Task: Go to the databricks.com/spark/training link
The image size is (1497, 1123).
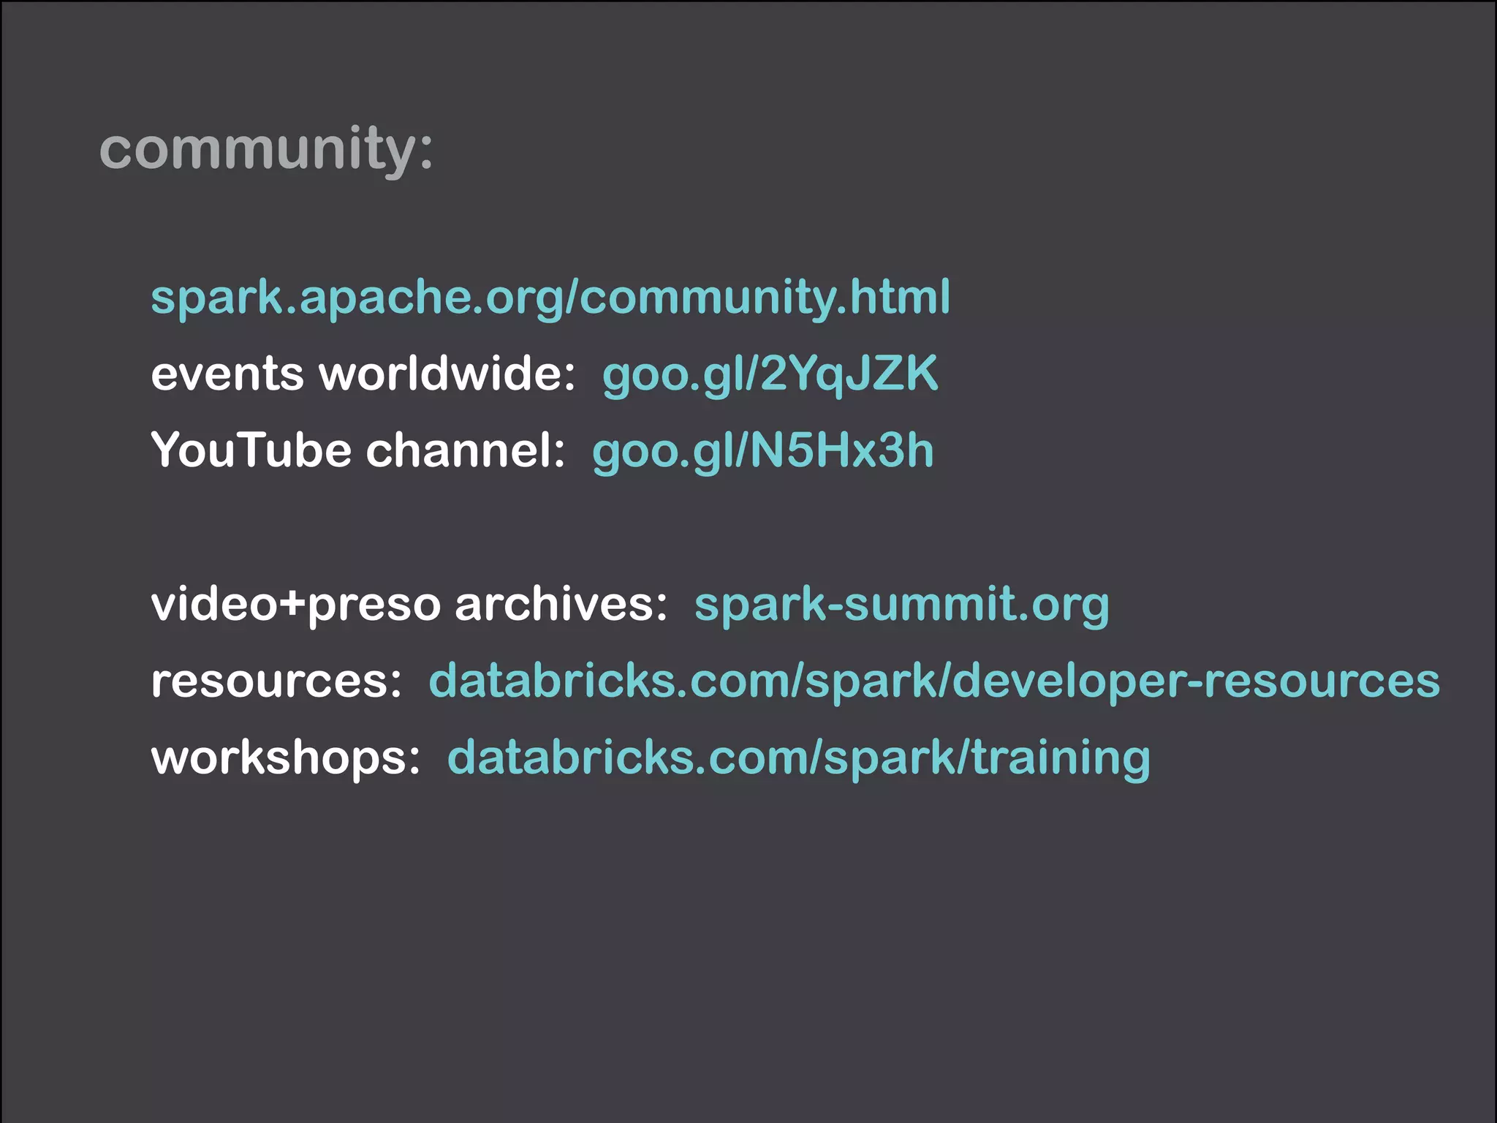Action: click(799, 758)
